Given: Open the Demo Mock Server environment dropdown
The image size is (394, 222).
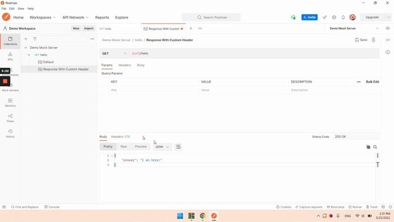Looking at the screenshot, I should click(354, 28).
